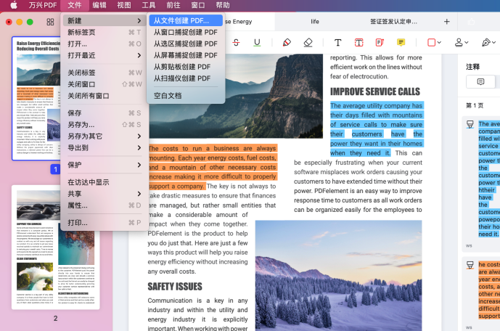Expand the signature pen dropdown arrow
Image resolution: width=500 pixels, height=331 pixels.
(x=494, y=42)
